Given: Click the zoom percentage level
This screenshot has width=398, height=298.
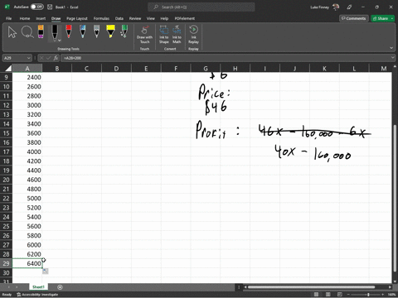Looking at the screenshot, I should click(391, 295).
